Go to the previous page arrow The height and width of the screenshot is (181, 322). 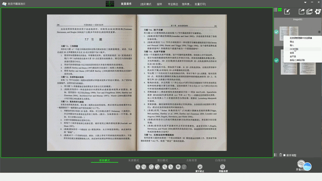click(165, 167)
